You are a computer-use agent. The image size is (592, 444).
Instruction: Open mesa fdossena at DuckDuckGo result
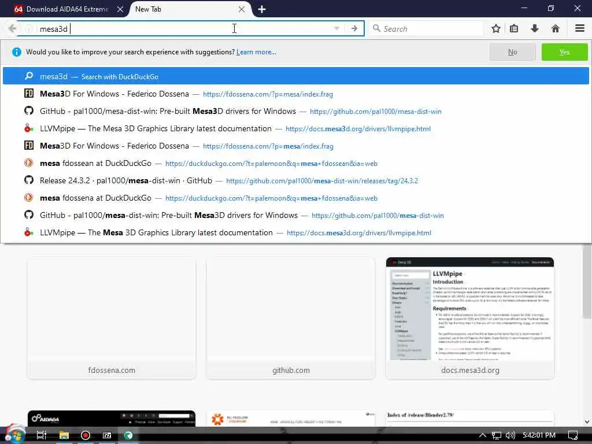(x=295, y=198)
